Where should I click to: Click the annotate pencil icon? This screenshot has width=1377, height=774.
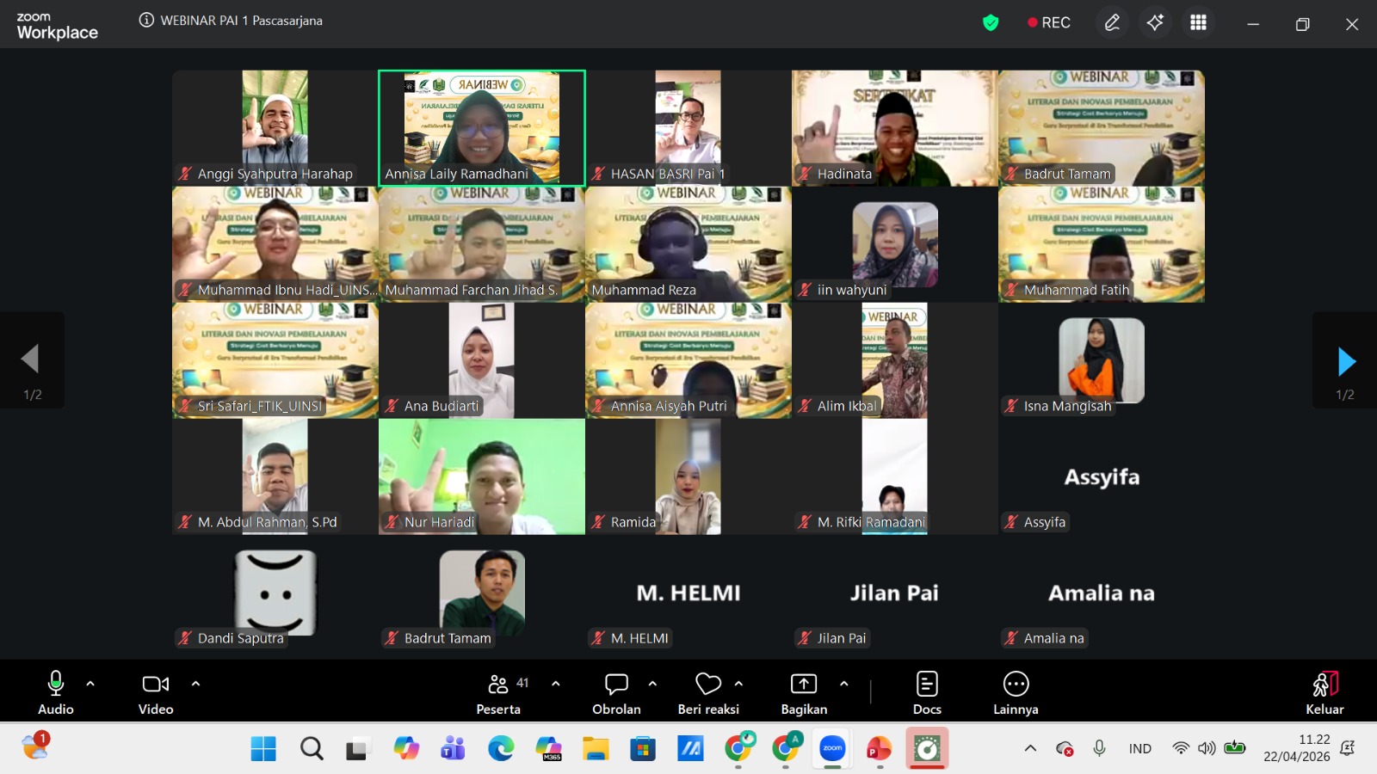point(1112,23)
